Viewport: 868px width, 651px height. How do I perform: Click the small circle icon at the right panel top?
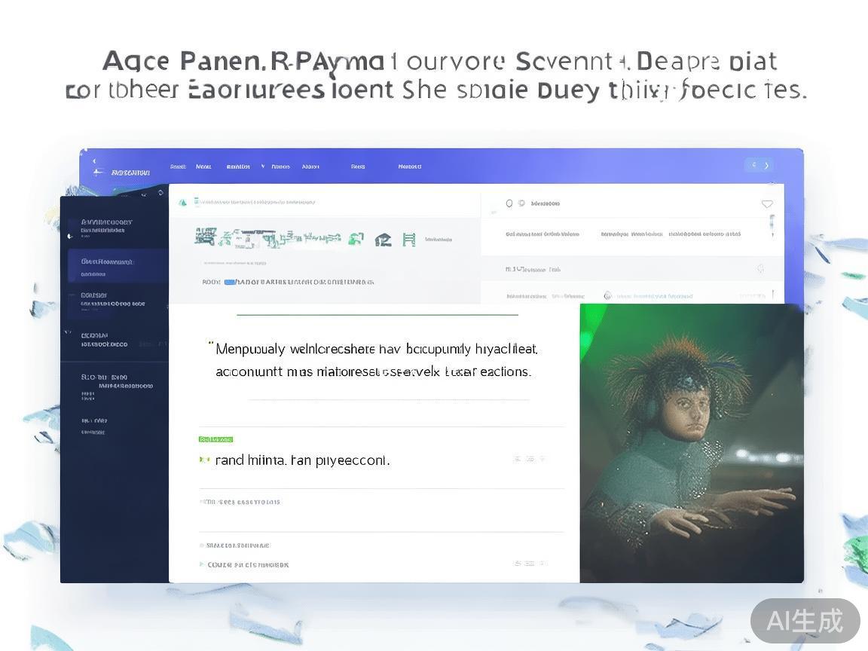click(x=509, y=203)
